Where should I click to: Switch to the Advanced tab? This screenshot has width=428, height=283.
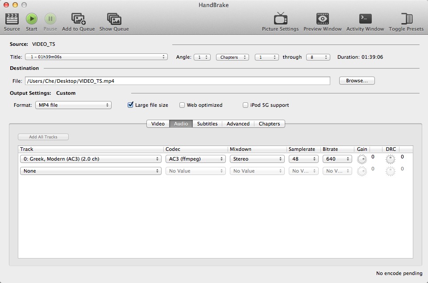click(238, 124)
